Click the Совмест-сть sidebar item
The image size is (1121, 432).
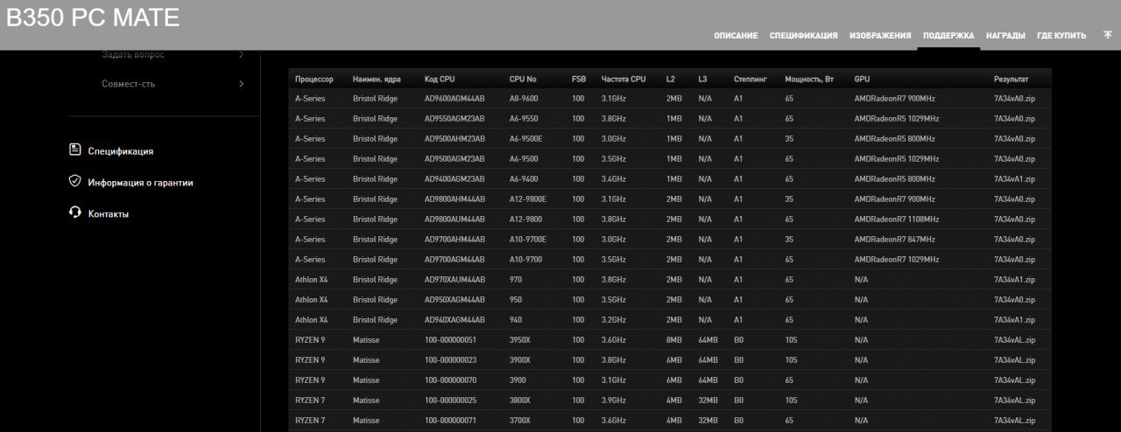(x=129, y=84)
